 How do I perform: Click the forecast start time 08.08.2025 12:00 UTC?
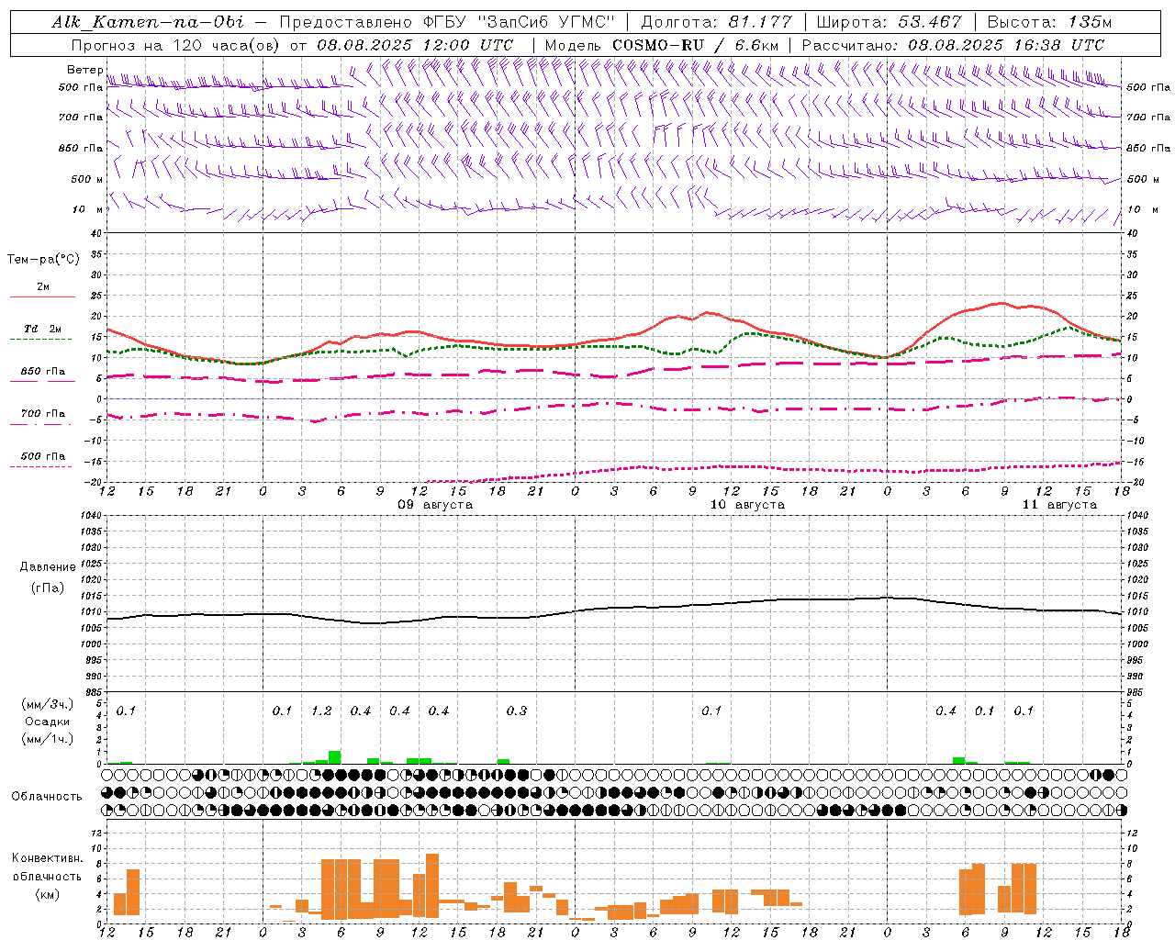[415, 45]
